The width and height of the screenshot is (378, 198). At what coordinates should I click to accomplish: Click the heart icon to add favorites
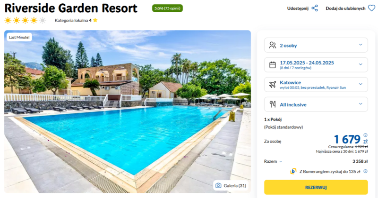tap(371, 8)
